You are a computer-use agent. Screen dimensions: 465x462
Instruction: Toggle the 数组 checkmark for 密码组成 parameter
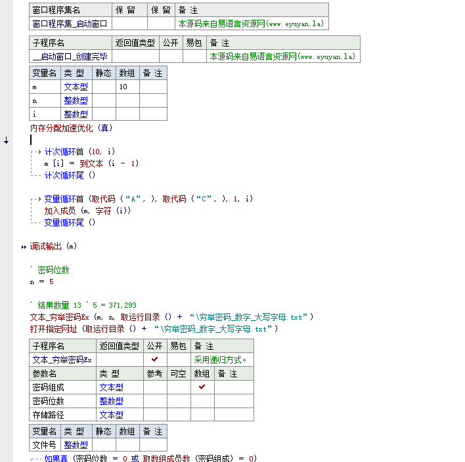[x=202, y=387]
